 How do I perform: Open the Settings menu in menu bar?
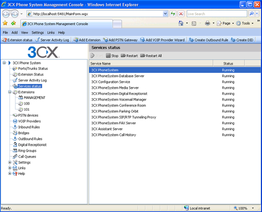point(38,33)
